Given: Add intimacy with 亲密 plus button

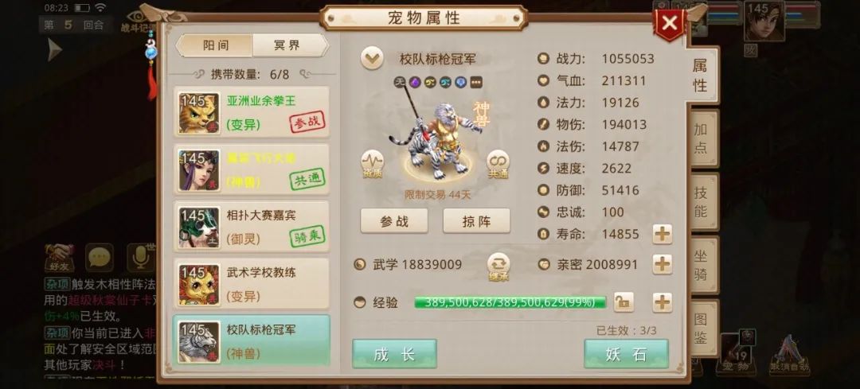Looking at the screenshot, I should 663,265.
